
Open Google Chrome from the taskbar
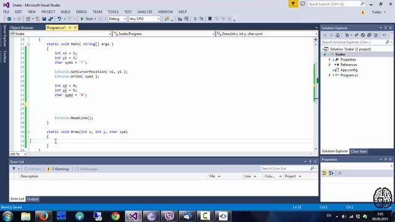tap(115, 216)
